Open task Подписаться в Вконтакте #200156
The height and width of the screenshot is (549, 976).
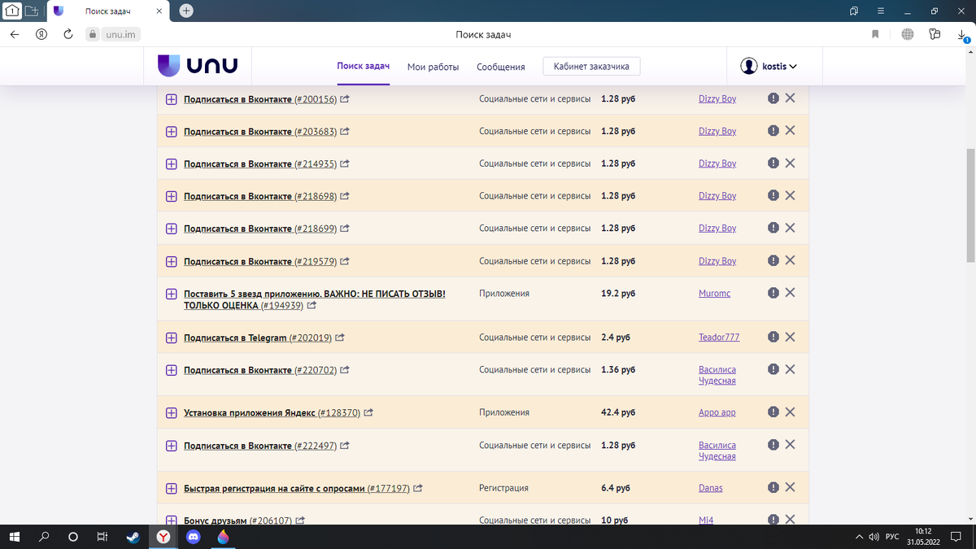(x=259, y=99)
